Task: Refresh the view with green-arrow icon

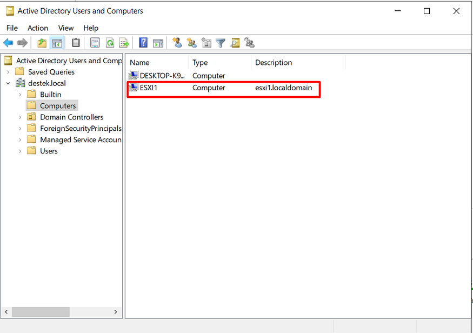Action: pyautogui.click(x=110, y=43)
